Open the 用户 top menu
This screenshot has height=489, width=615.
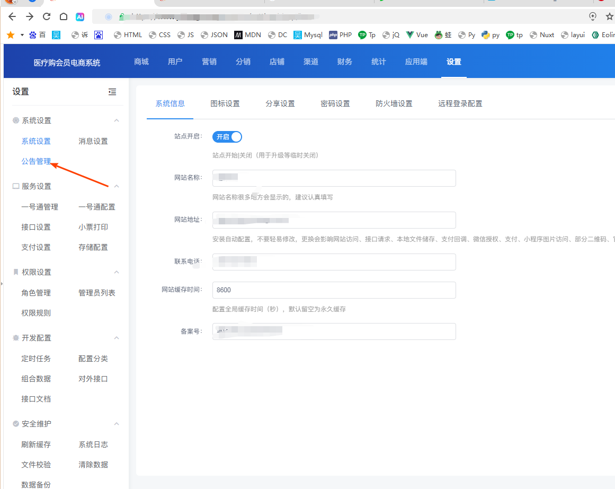click(175, 62)
